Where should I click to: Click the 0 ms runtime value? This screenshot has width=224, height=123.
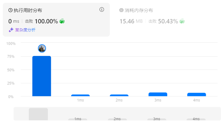(14, 21)
